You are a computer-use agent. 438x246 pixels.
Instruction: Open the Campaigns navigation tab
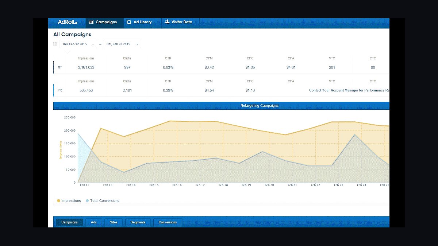[x=104, y=23]
